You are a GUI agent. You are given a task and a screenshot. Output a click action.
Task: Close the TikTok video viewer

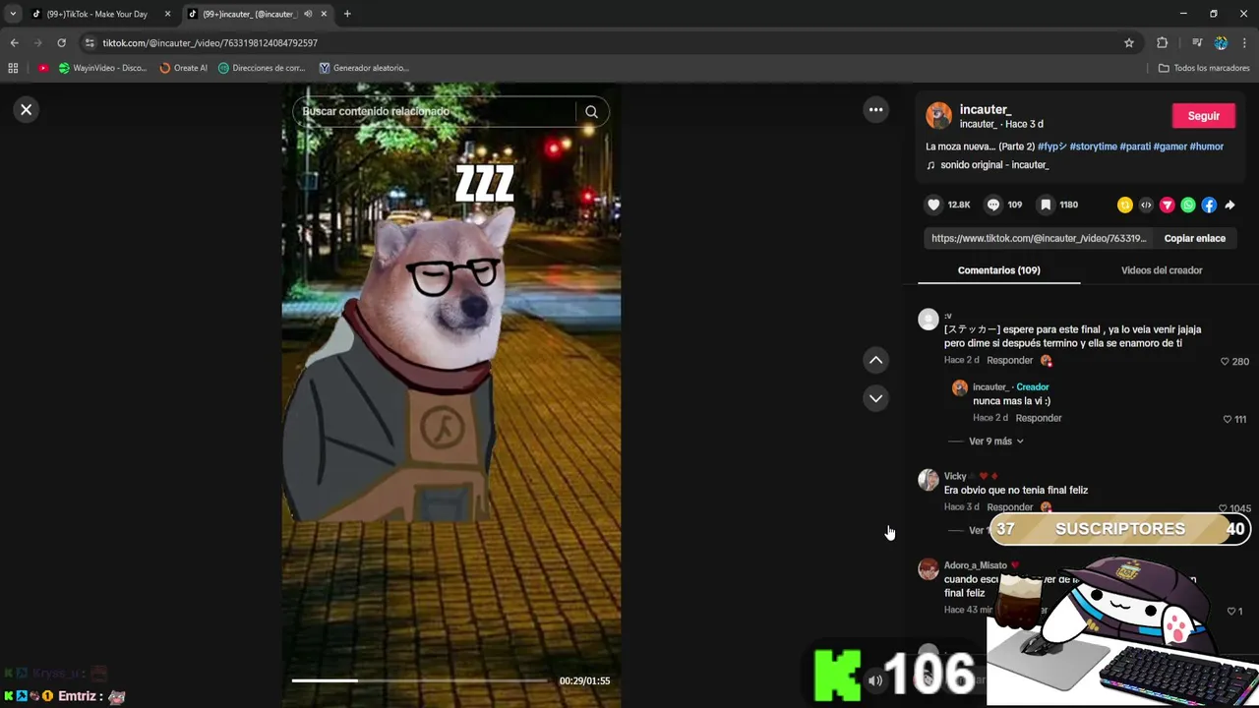click(27, 110)
